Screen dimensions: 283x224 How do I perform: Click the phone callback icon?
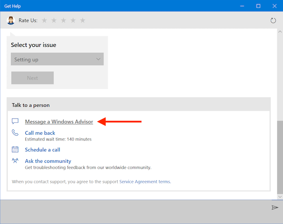15,133
